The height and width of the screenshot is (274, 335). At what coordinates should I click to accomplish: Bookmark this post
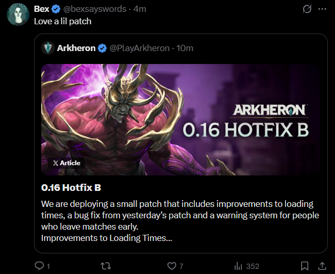coord(305,266)
